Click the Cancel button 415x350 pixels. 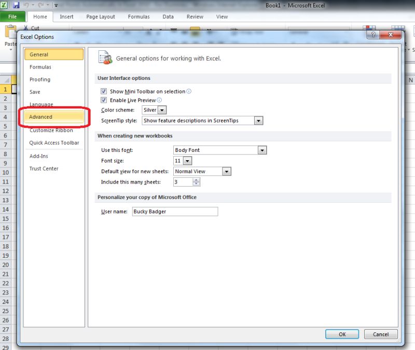pos(381,334)
